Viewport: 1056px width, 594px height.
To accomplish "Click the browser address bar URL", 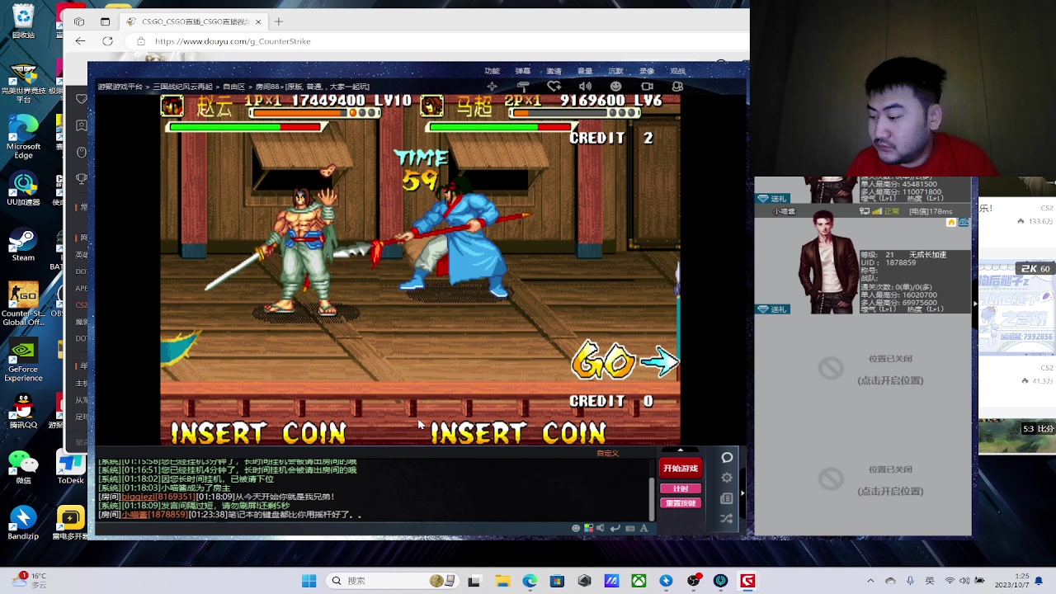I will point(233,41).
